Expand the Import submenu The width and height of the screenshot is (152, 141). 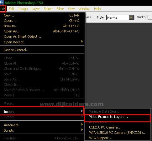(x=42, y=112)
